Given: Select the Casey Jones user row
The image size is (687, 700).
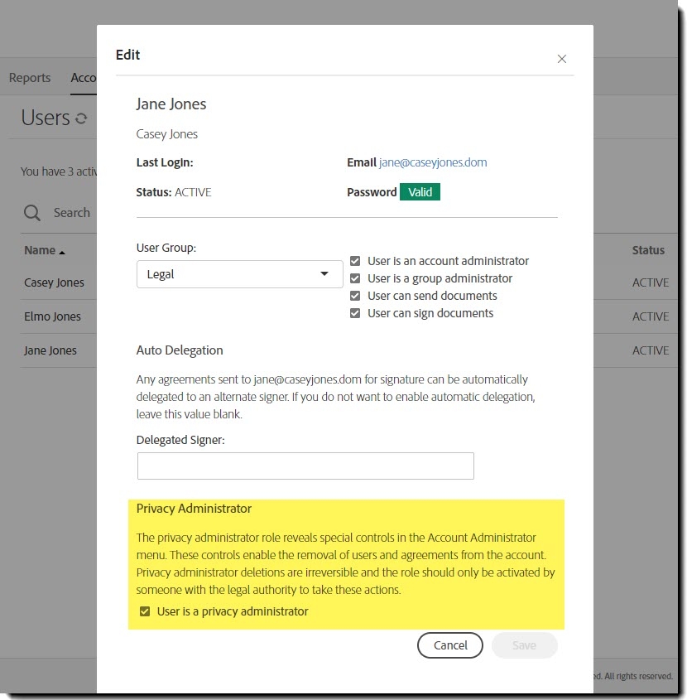Looking at the screenshot, I should tap(55, 282).
